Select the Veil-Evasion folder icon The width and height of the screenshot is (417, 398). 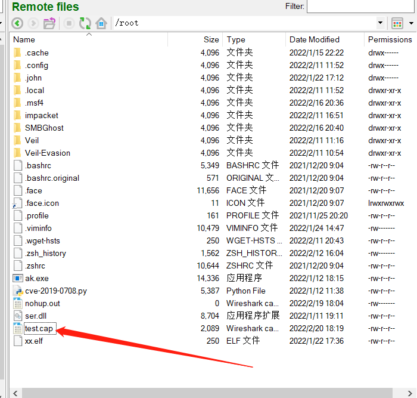[x=17, y=153]
